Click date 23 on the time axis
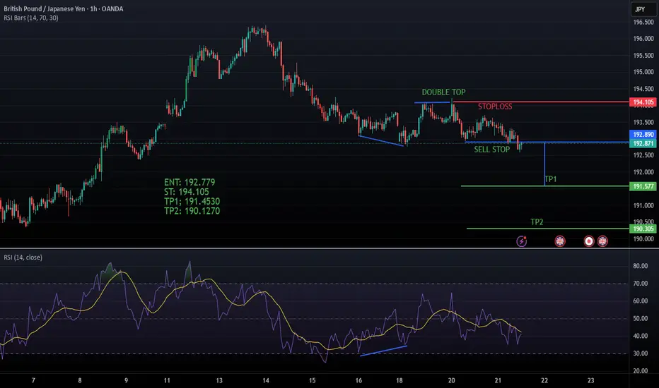The width and height of the screenshot is (659, 388). 590,380
